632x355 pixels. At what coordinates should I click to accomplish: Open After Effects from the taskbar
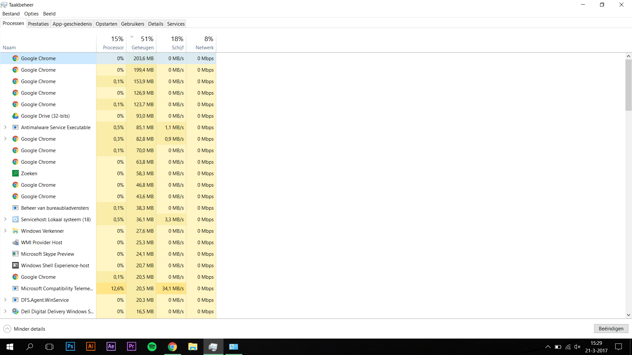point(111,346)
